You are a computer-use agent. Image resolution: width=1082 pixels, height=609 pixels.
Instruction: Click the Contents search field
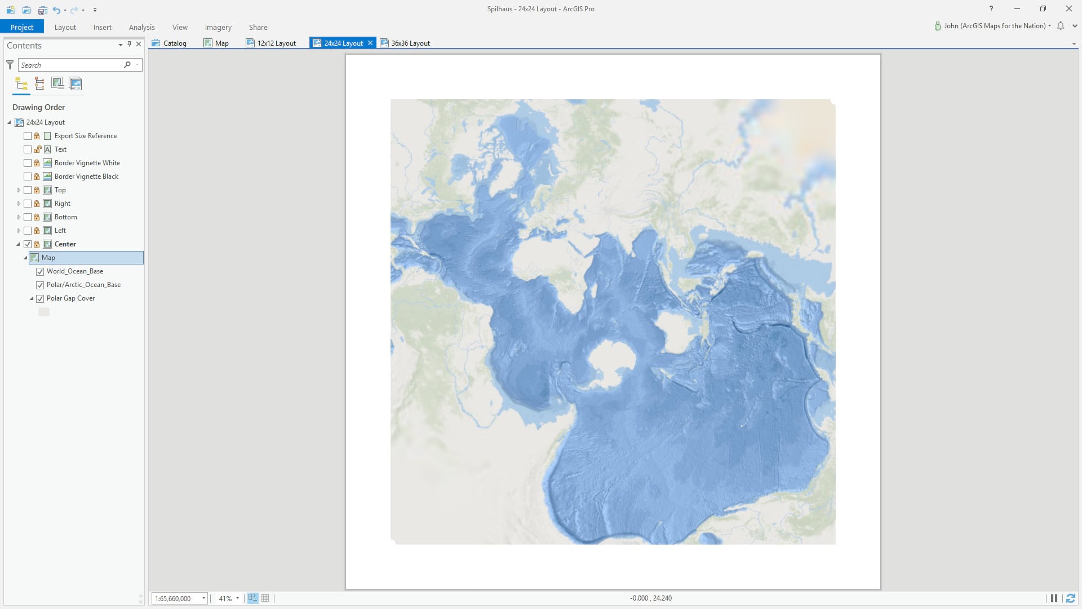70,65
